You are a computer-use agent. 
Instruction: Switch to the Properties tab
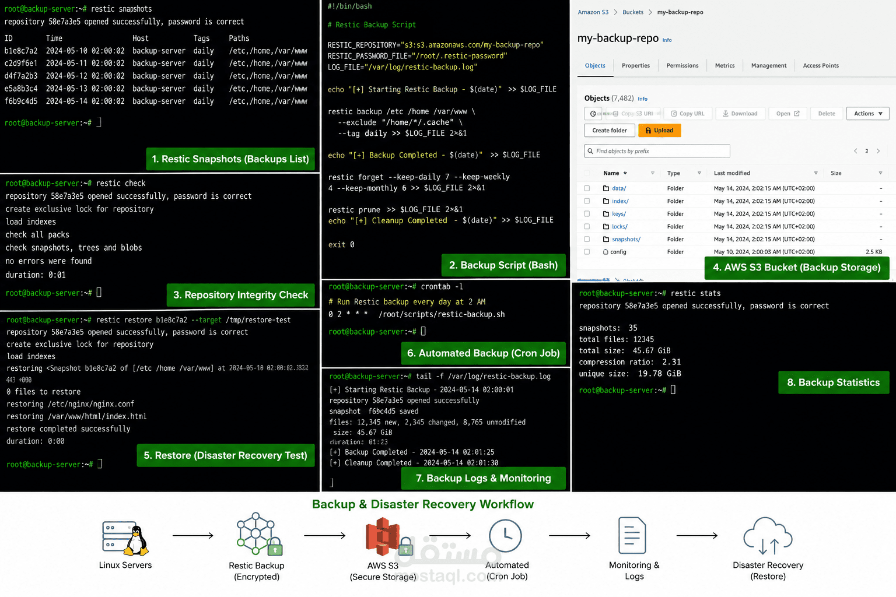(636, 66)
